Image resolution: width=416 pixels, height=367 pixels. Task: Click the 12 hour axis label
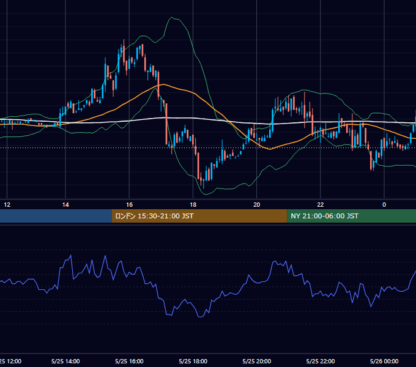click(x=7, y=205)
